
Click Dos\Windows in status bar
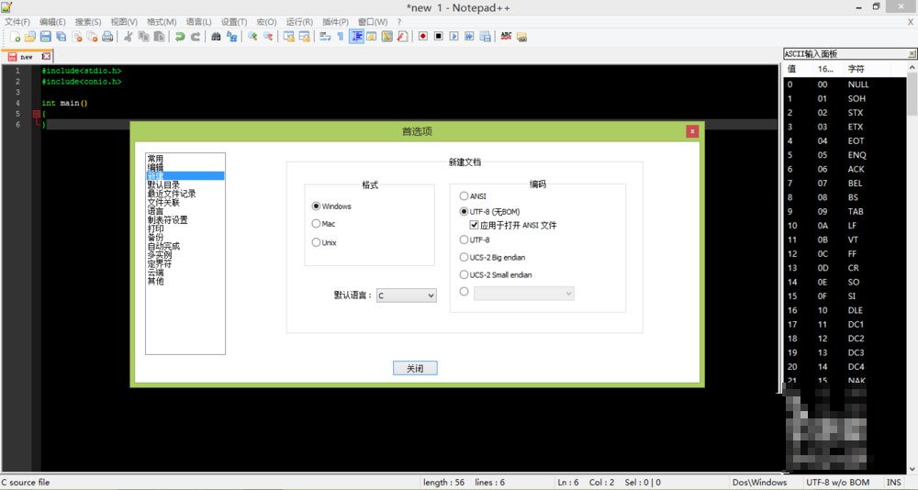click(759, 483)
